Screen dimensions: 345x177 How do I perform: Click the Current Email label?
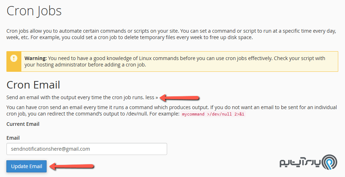23,124
